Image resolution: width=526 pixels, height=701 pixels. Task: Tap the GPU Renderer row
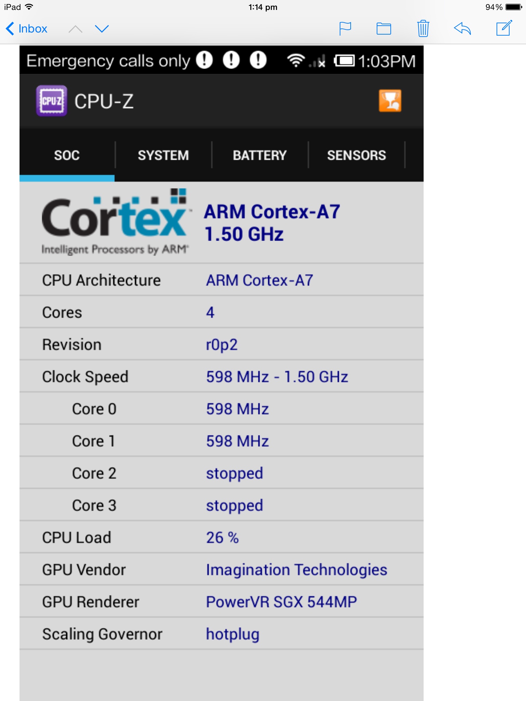coord(221,602)
